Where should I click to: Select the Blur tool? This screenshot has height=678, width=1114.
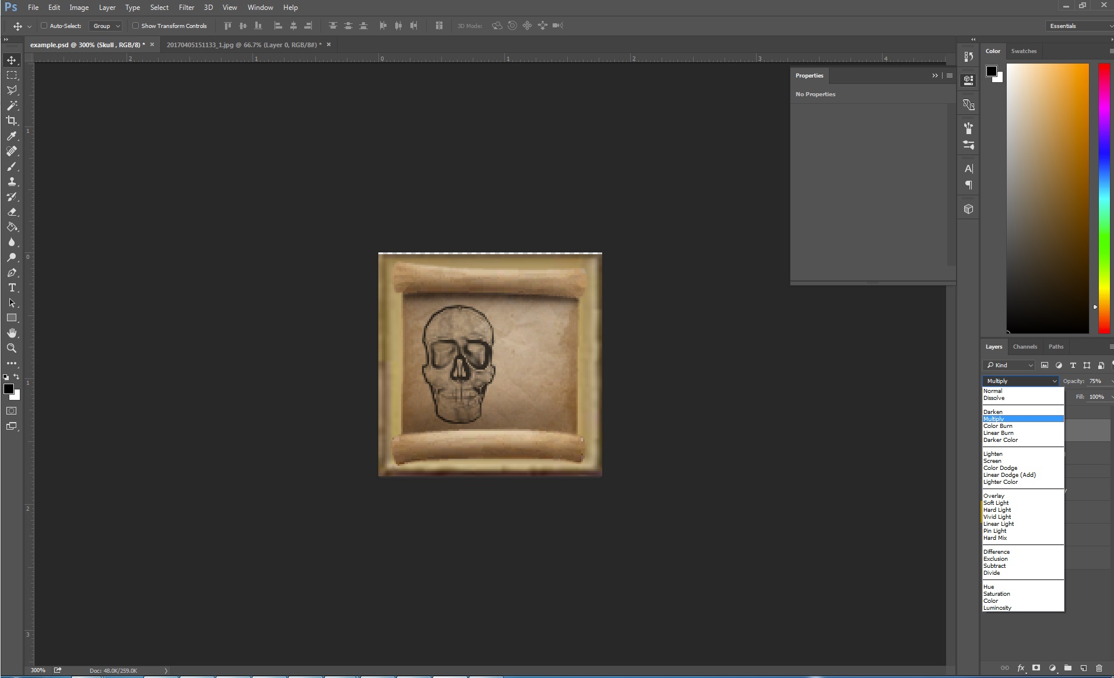coord(12,242)
